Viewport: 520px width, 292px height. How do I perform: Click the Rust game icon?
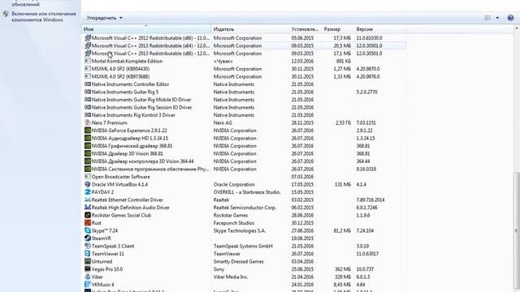(88, 223)
